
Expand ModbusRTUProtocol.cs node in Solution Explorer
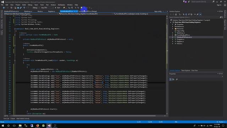click(x=173, y=37)
